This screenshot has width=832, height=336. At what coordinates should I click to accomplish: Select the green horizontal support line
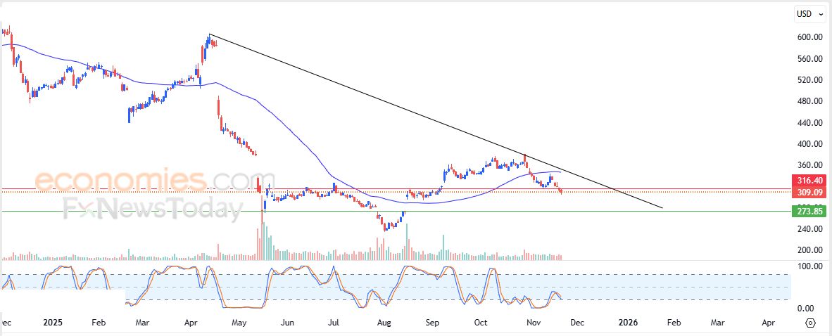[x=493, y=211]
